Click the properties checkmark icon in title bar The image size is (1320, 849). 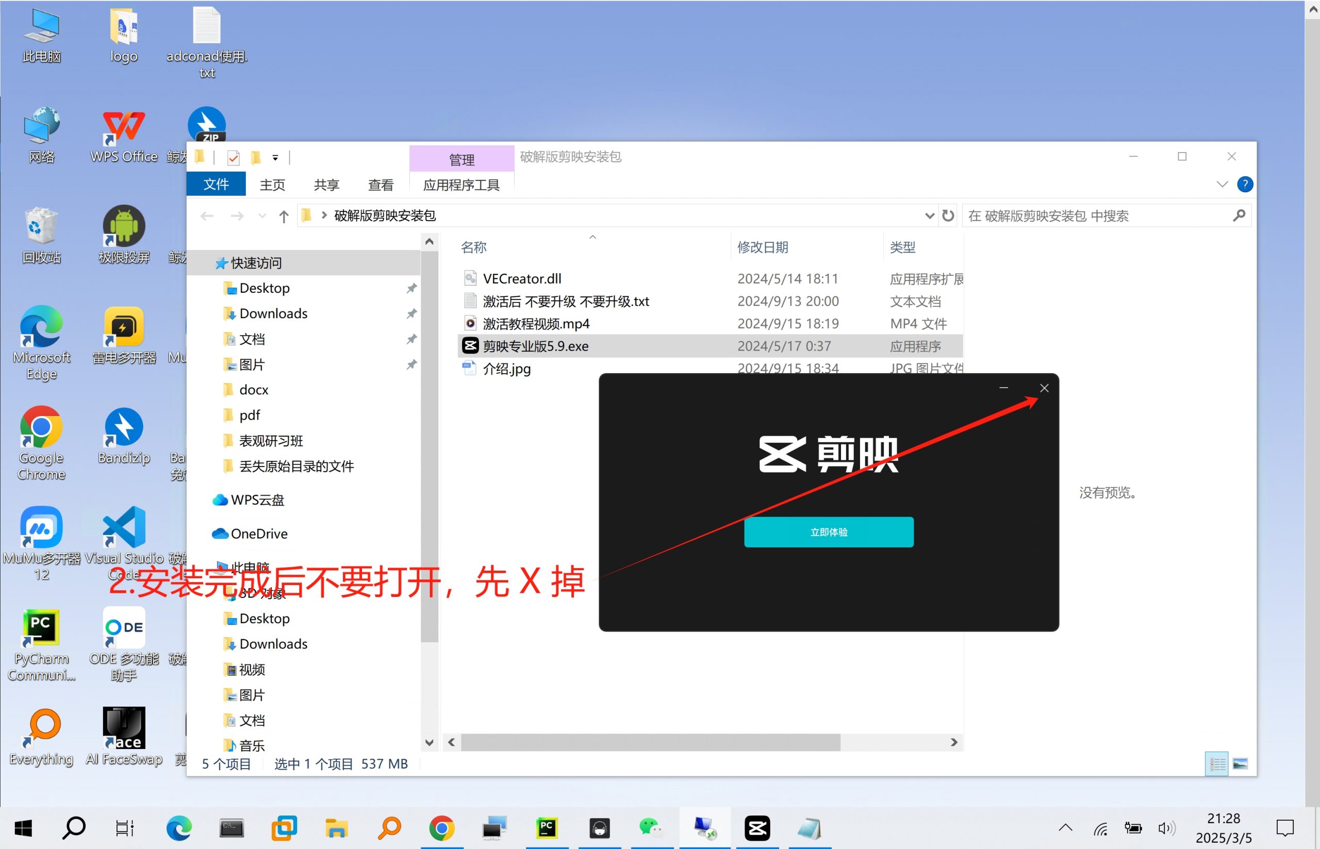click(233, 158)
